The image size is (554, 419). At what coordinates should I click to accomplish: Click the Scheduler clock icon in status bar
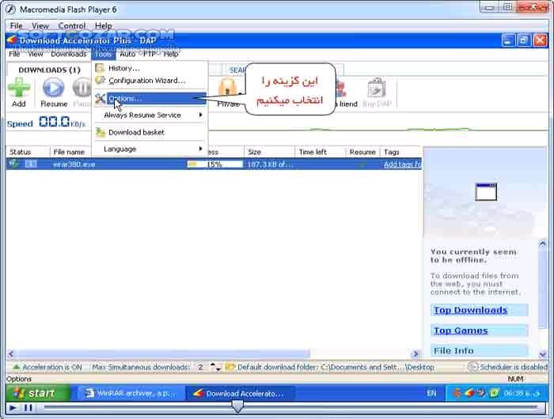point(472,367)
